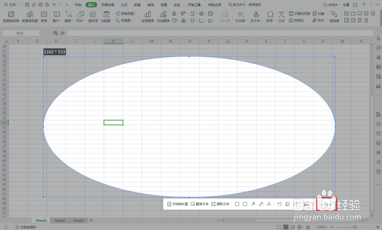Viewport: 382px width, 230px height.
Task: Click 文档未保护 status in status bar
Action: pos(26,227)
